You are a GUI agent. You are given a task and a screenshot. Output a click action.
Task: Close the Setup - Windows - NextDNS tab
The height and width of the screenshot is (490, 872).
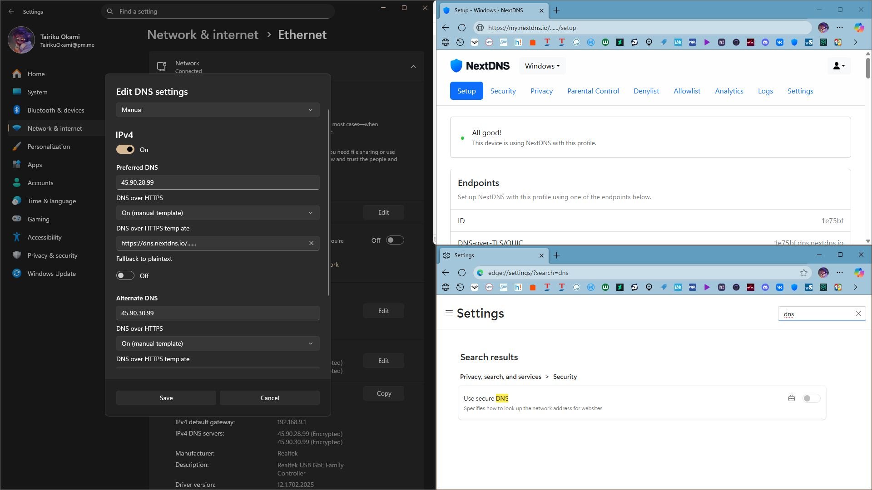tap(541, 10)
